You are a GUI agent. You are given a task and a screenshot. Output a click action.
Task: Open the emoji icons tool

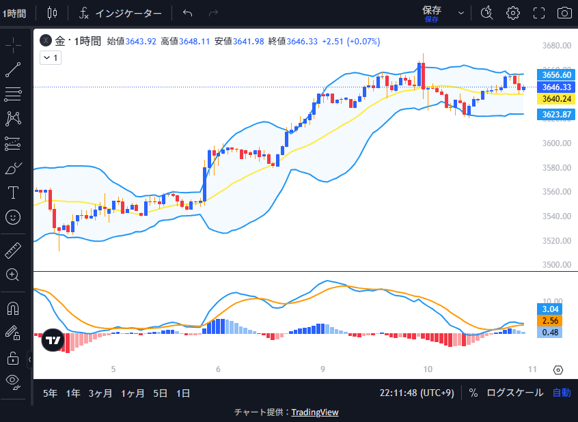[x=13, y=217]
